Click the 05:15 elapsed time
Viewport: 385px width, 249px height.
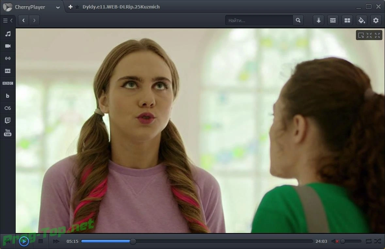[72, 242]
